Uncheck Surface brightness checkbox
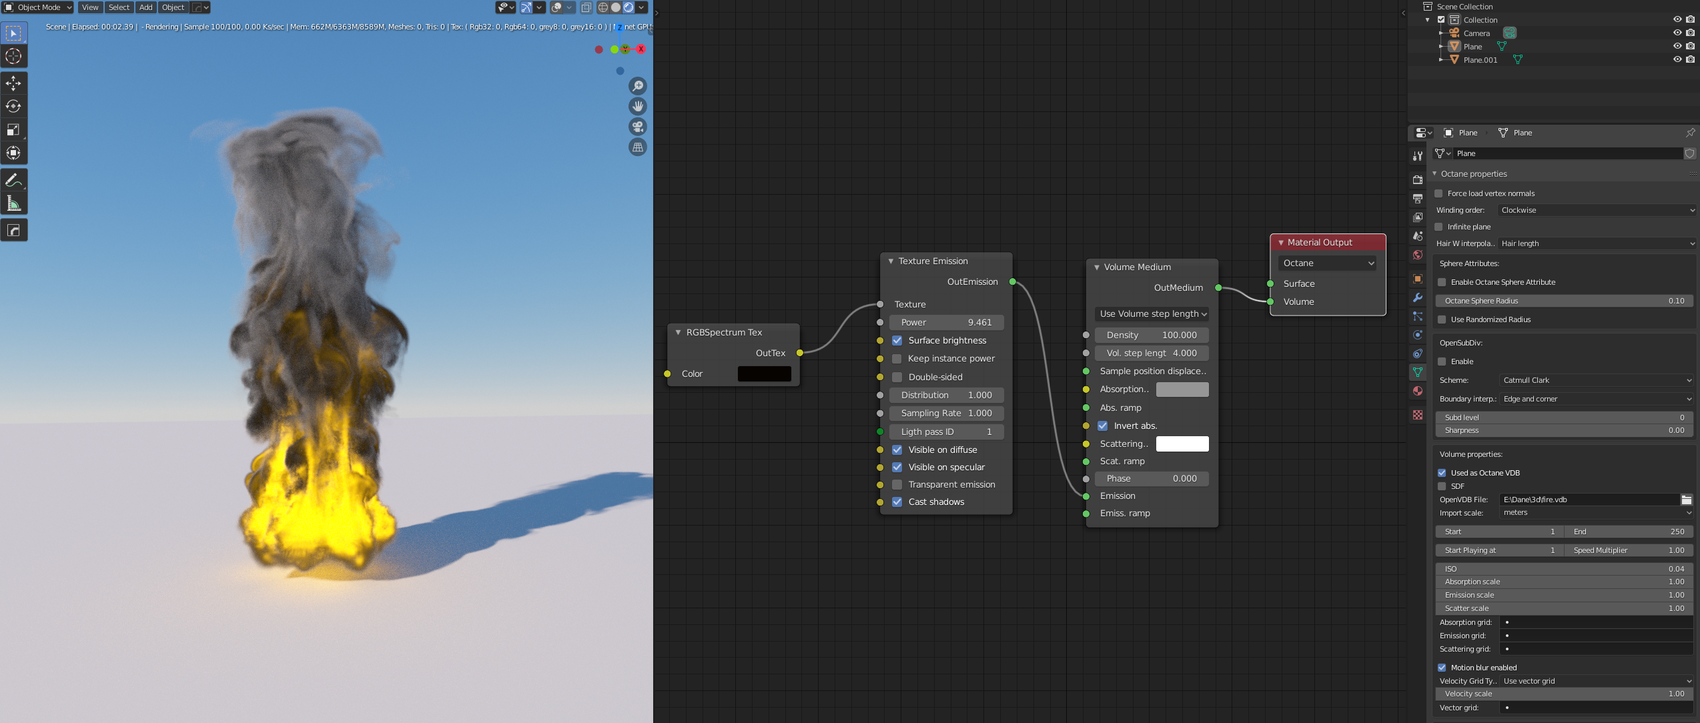The width and height of the screenshot is (1700, 723). (897, 340)
